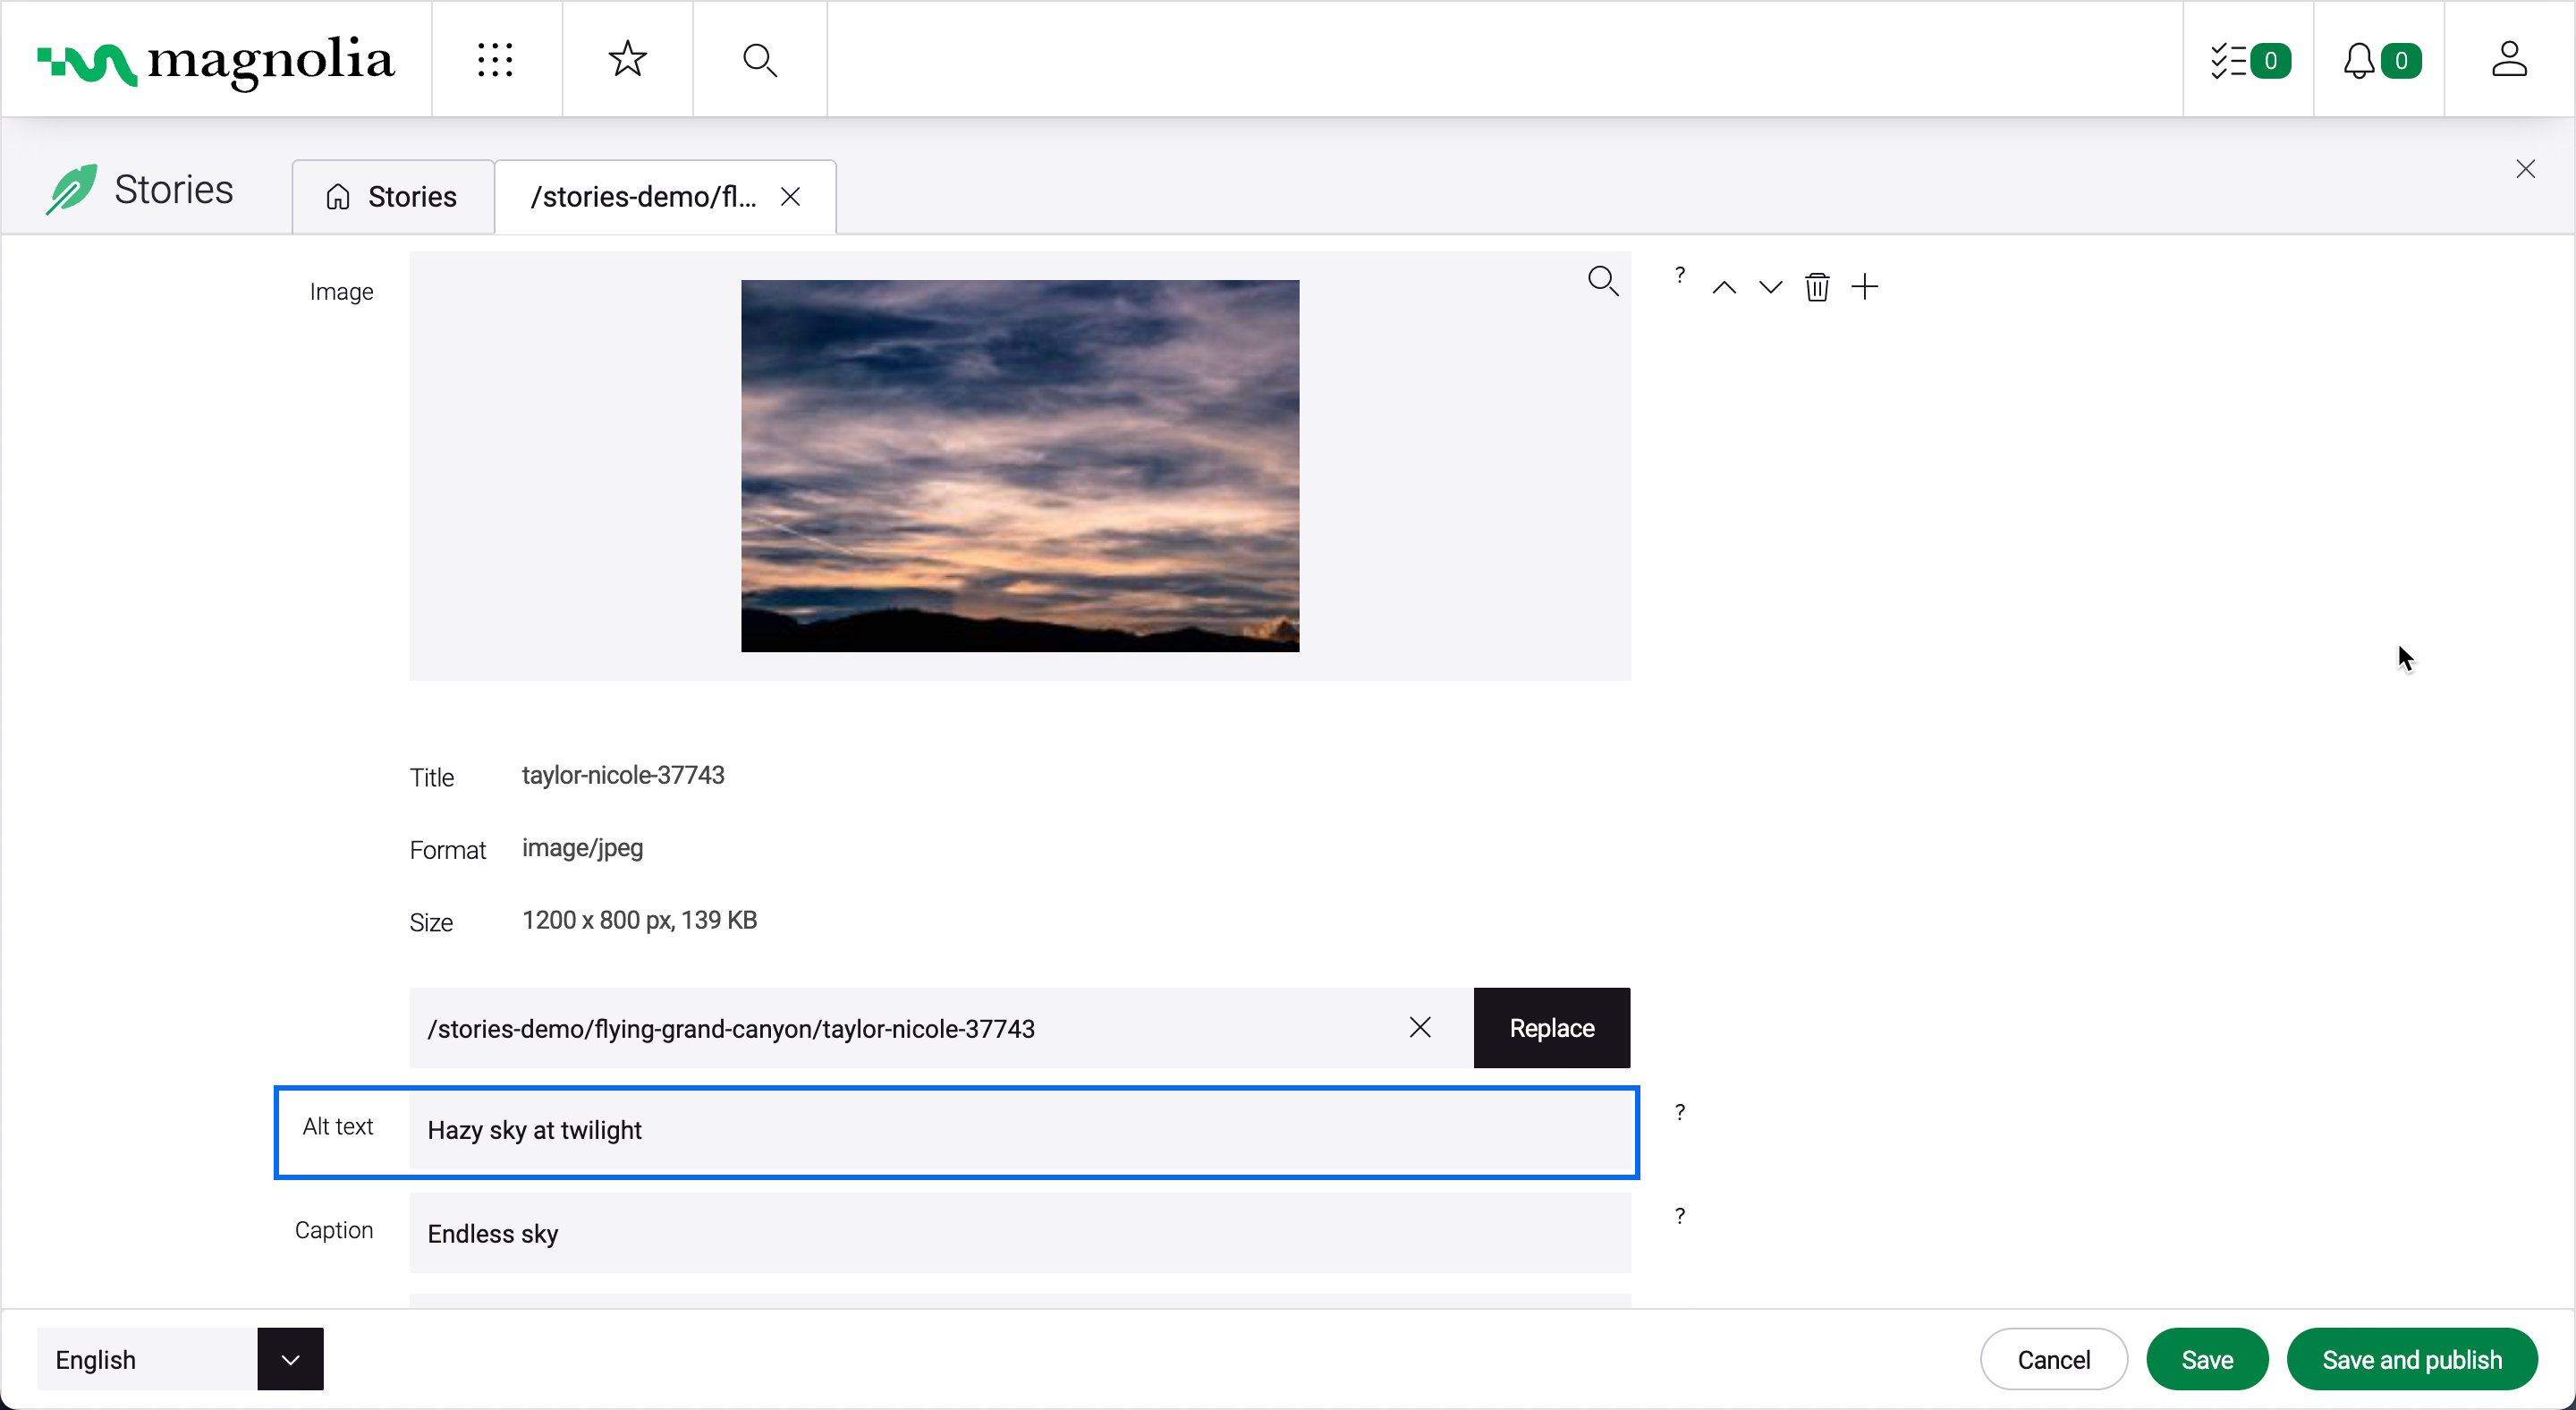Delete the image block
2576x1410 pixels.
point(1817,287)
